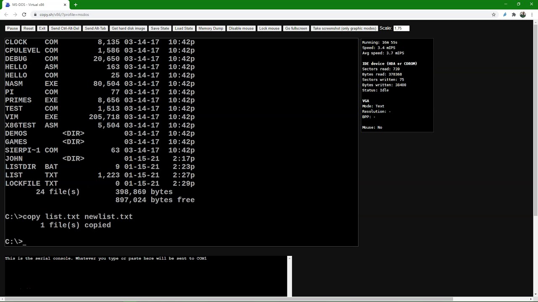Click the Save State button
This screenshot has height=302, width=538.
coord(160,28)
